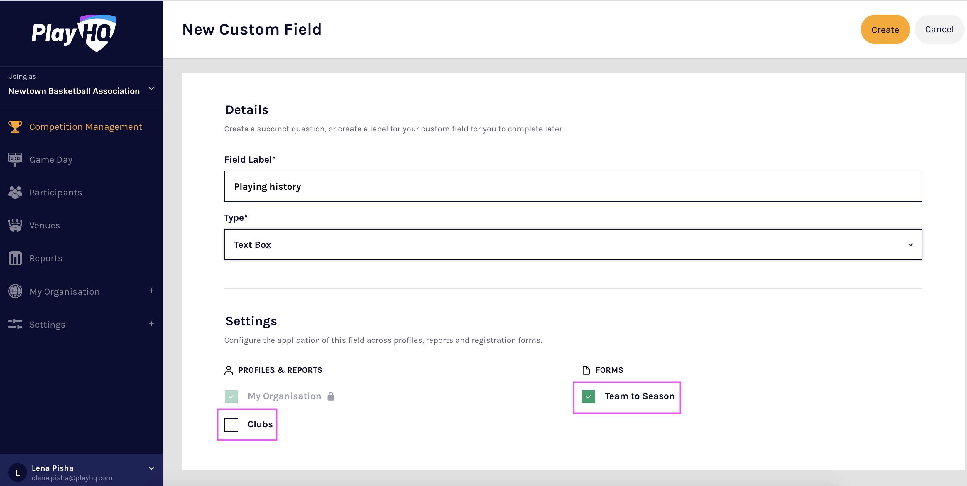Expand the Newtown Basketball Association switcher

tap(151, 89)
